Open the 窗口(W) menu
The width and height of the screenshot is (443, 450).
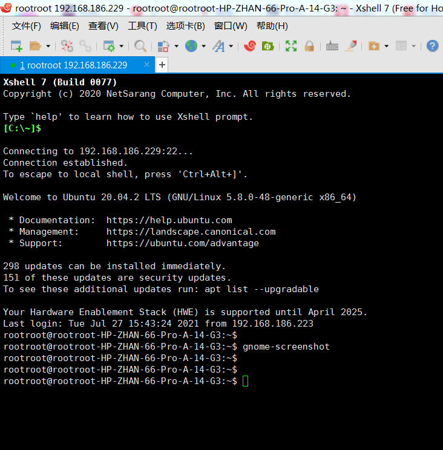pos(231,26)
